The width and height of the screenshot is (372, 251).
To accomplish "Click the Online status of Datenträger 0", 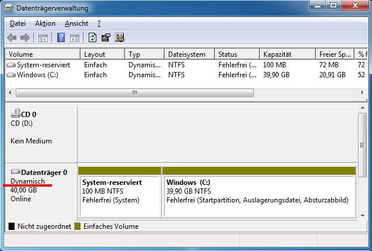I will [x=20, y=199].
